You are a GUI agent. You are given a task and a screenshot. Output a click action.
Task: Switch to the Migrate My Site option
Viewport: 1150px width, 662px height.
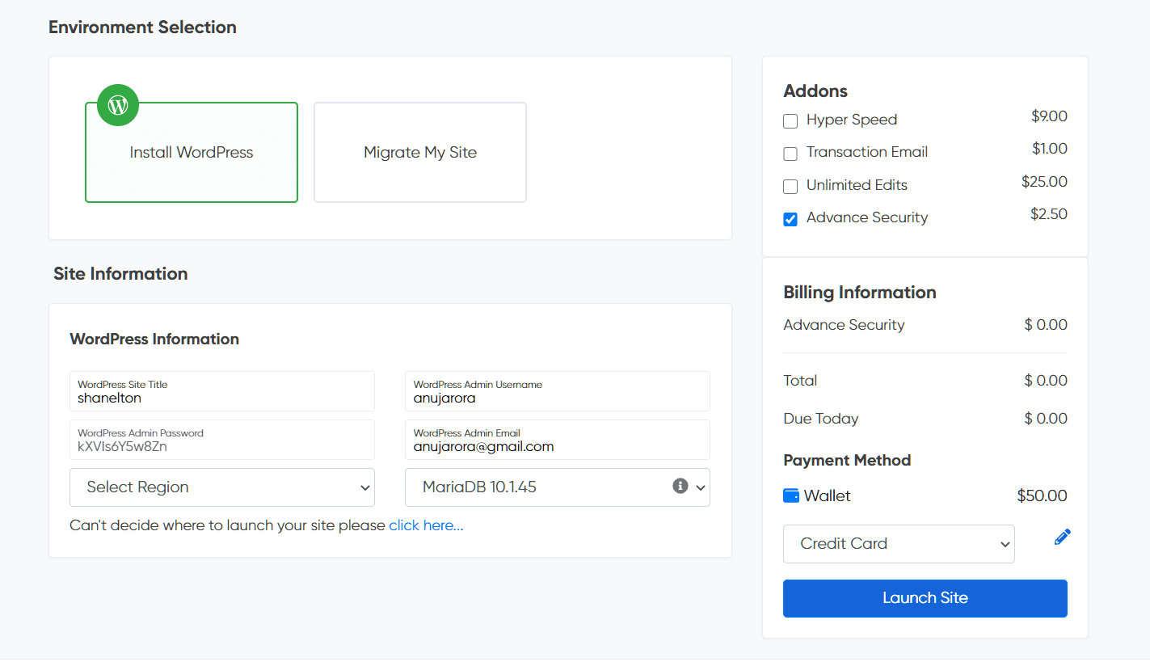click(419, 152)
